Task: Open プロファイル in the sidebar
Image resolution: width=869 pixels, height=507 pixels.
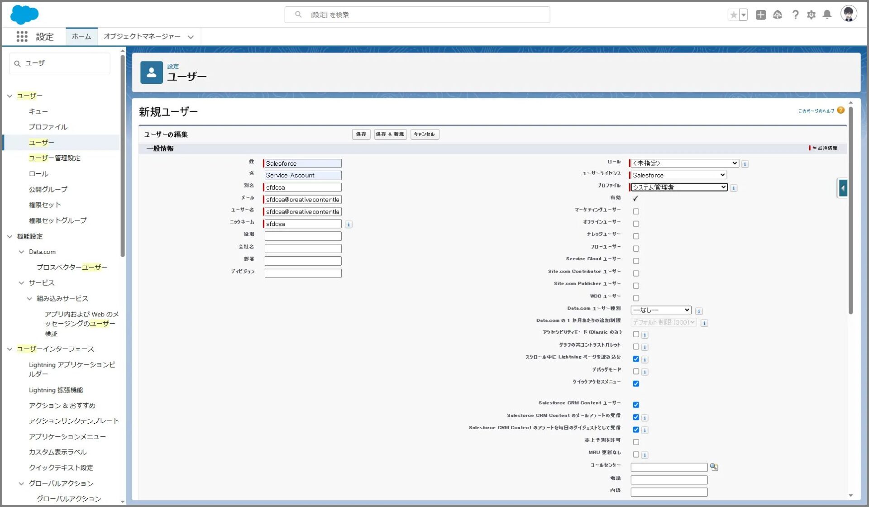Action: [x=48, y=127]
